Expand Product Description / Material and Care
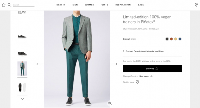 [x=144, y=51]
